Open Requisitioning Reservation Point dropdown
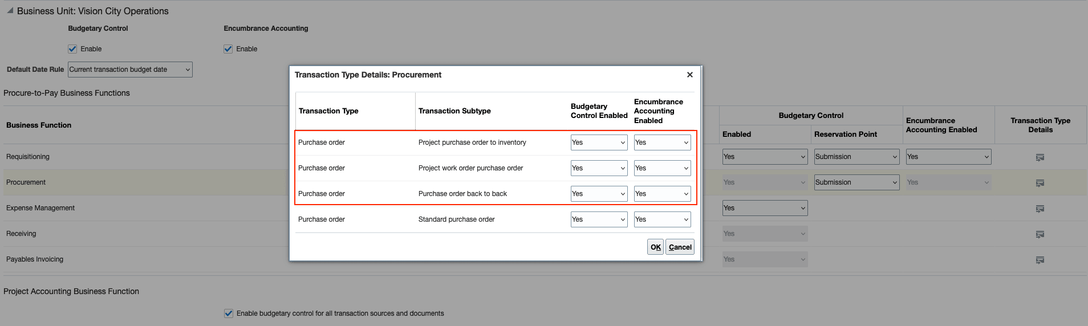This screenshot has height=326, width=1088. 856,157
